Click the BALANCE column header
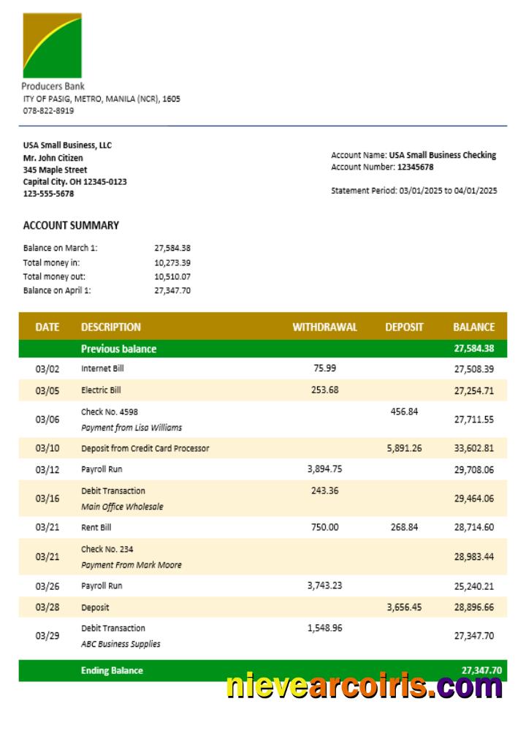Image resolution: width=526 pixels, height=731 pixels. click(x=473, y=327)
